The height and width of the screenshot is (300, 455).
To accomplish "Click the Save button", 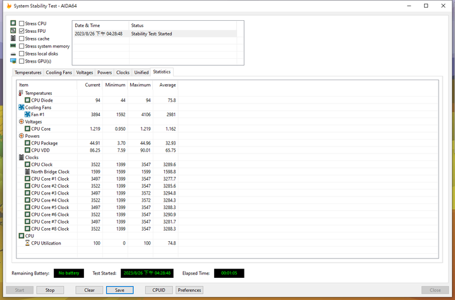I will [119, 290].
